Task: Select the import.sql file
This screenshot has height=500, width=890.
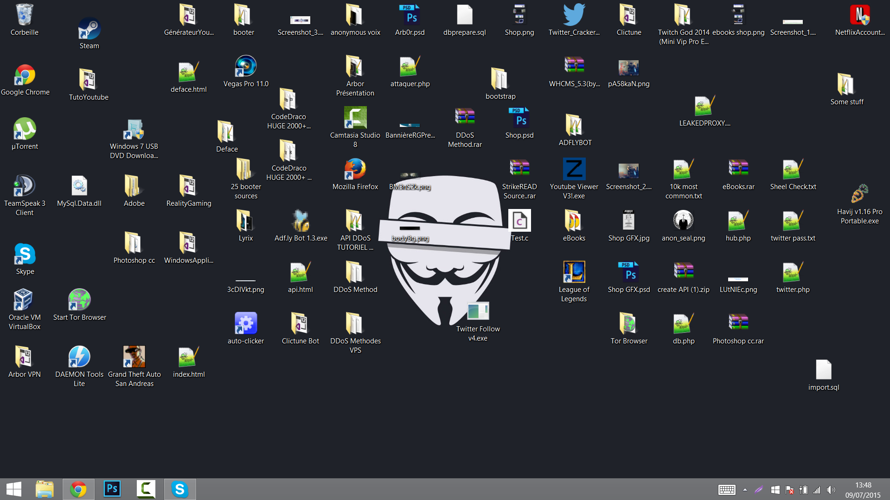Action: point(824,375)
